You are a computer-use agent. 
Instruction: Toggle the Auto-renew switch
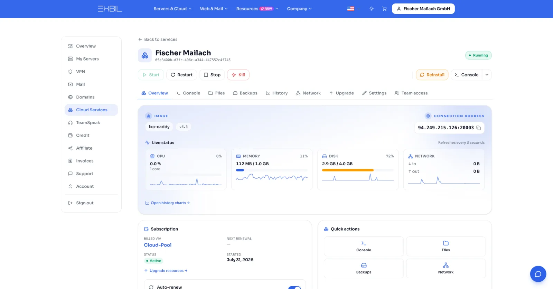click(295, 287)
